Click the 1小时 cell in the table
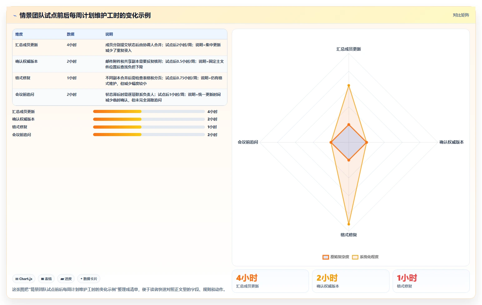This screenshot has height=305, width=482. (x=72, y=78)
